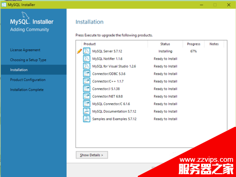Click the MySQL Notifier 1.1.6 product icon
Viewport: 236px width, 177px height.
86,59
